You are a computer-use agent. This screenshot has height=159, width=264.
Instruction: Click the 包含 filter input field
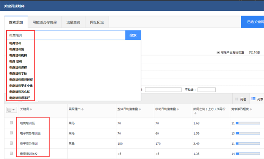[x=163, y=90]
